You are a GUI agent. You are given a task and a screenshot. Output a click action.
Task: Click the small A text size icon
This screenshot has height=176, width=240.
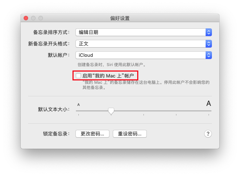click(78, 105)
